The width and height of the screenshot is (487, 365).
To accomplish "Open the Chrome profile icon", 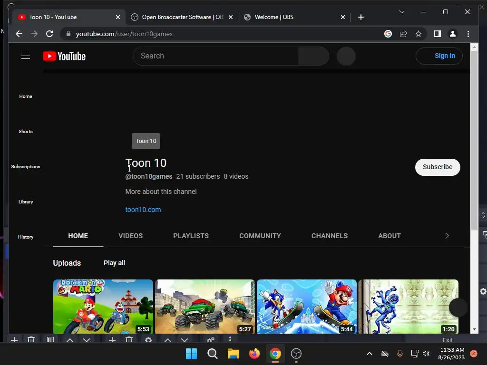I will coord(453,34).
